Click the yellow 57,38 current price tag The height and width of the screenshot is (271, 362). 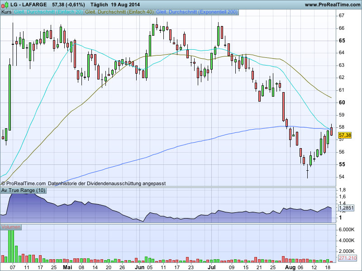344,135
